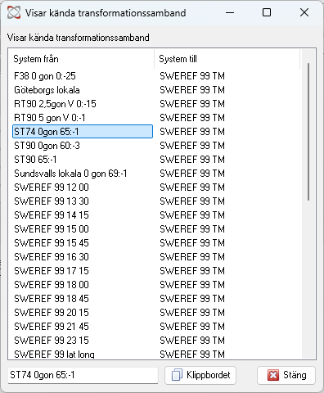Viewport: 324px width, 393px height.
Task: Click the vertical scrollbar thumb of the list
Action: tap(308, 132)
